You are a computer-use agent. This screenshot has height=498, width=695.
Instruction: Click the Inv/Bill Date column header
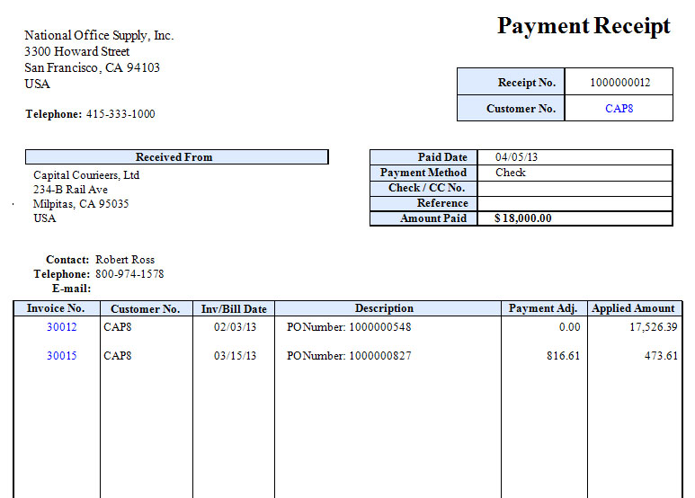point(234,308)
